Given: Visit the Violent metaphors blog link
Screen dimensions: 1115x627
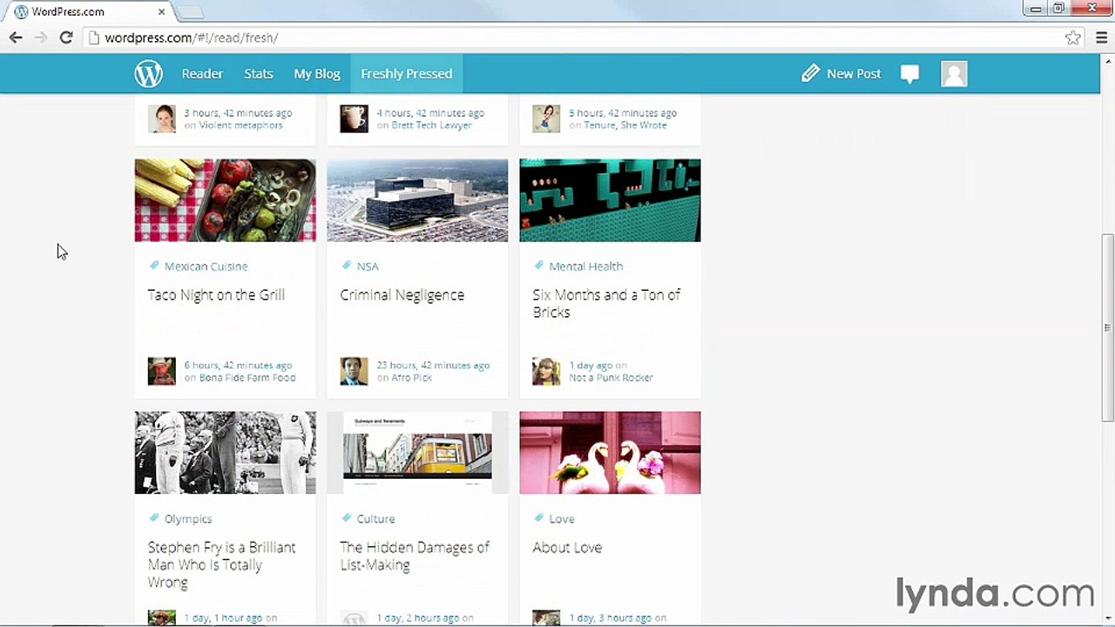Looking at the screenshot, I should pos(240,125).
